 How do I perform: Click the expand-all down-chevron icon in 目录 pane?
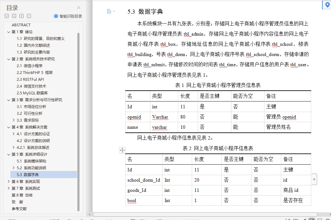(x=6, y=16)
